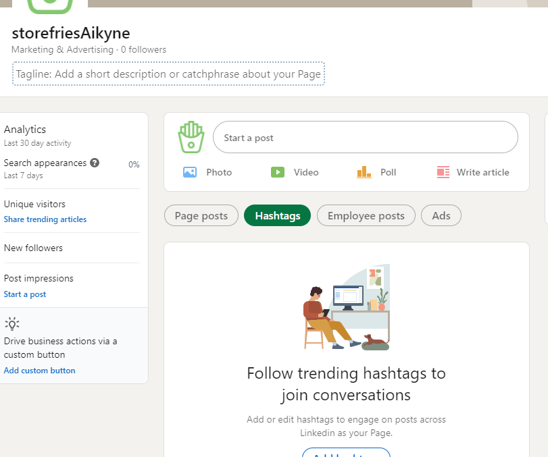548x457 pixels.
Task: Open the Share trending articles link
Action: click(45, 219)
